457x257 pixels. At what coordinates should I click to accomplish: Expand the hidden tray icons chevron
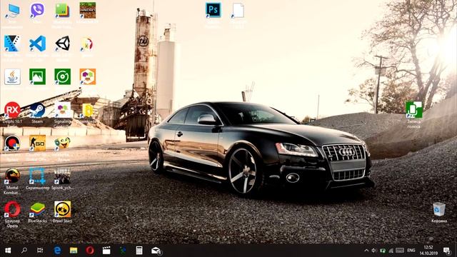pyautogui.click(x=366, y=251)
